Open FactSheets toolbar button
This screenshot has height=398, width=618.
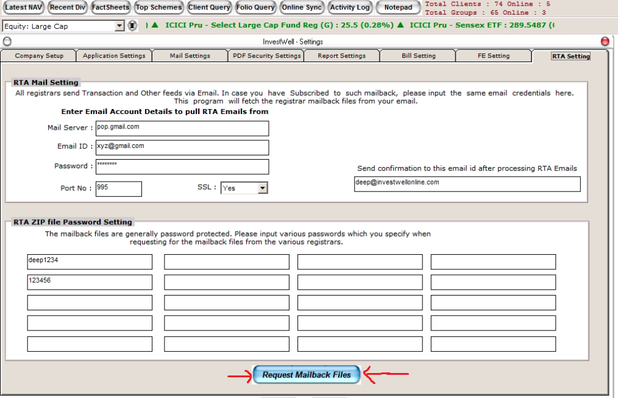pos(110,7)
